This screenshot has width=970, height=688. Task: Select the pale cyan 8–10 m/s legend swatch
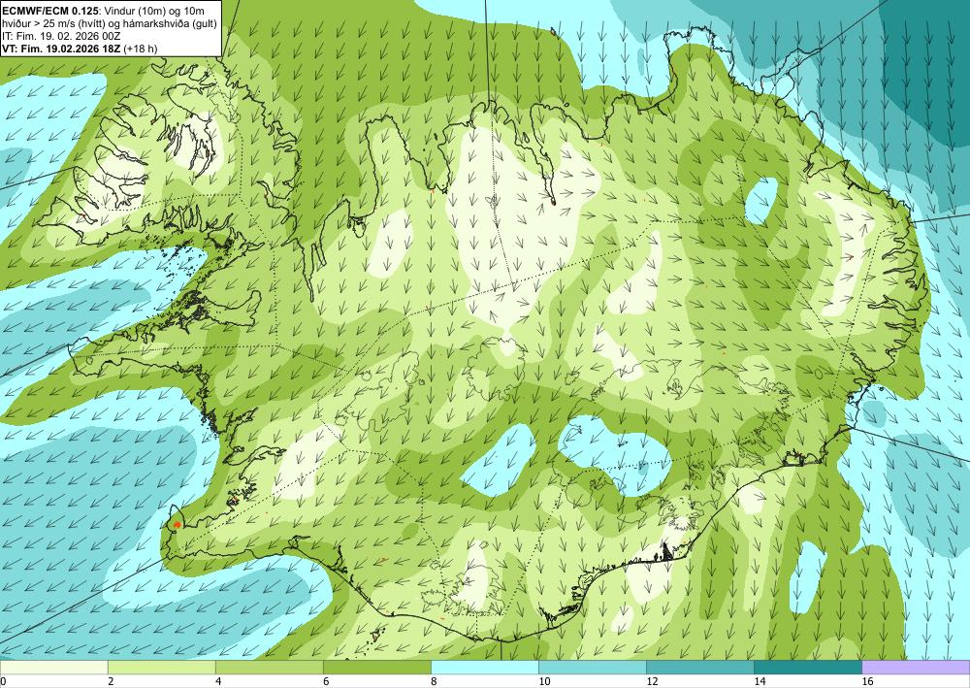pyautogui.click(x=484, y=667)
